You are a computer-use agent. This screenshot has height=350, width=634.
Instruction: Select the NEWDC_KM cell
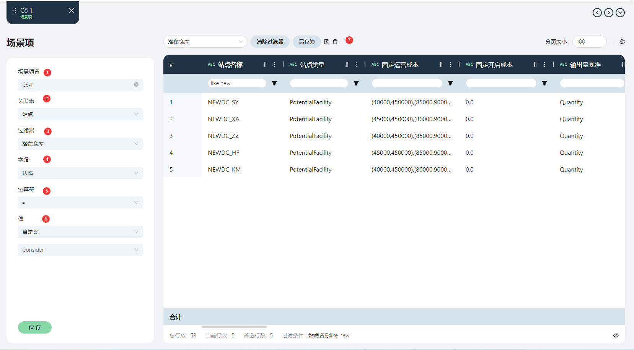coord(224,170)
